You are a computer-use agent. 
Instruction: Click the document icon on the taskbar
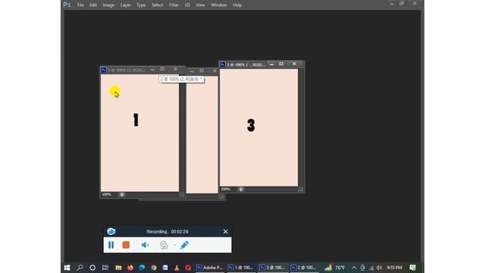click(165, 268)
